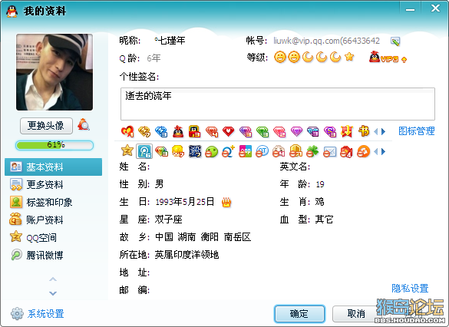This screenshot has width=449, height=327.
Task: Click the highlighted Tencent Weibo service icon
Action: click(x=144, y=151)
